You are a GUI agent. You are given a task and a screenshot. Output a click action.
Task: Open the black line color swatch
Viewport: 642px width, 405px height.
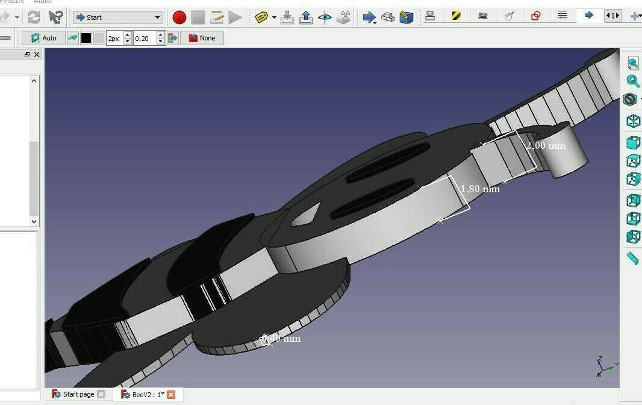click(x=86, y=38)
